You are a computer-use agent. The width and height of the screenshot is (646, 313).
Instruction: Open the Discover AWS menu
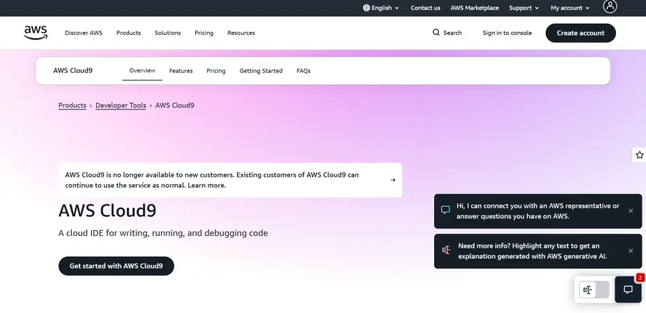pos(84,33)
